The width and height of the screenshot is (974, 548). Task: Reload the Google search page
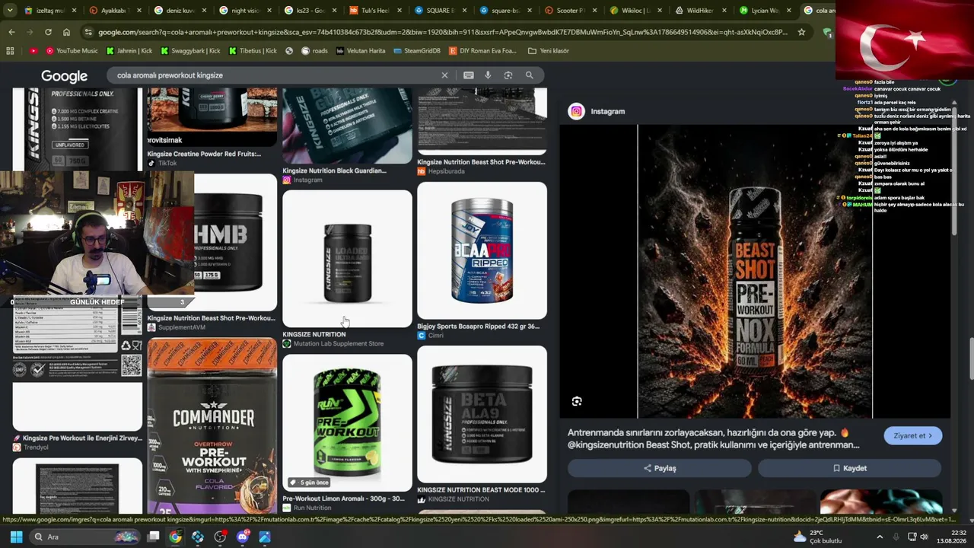(48, 32)
